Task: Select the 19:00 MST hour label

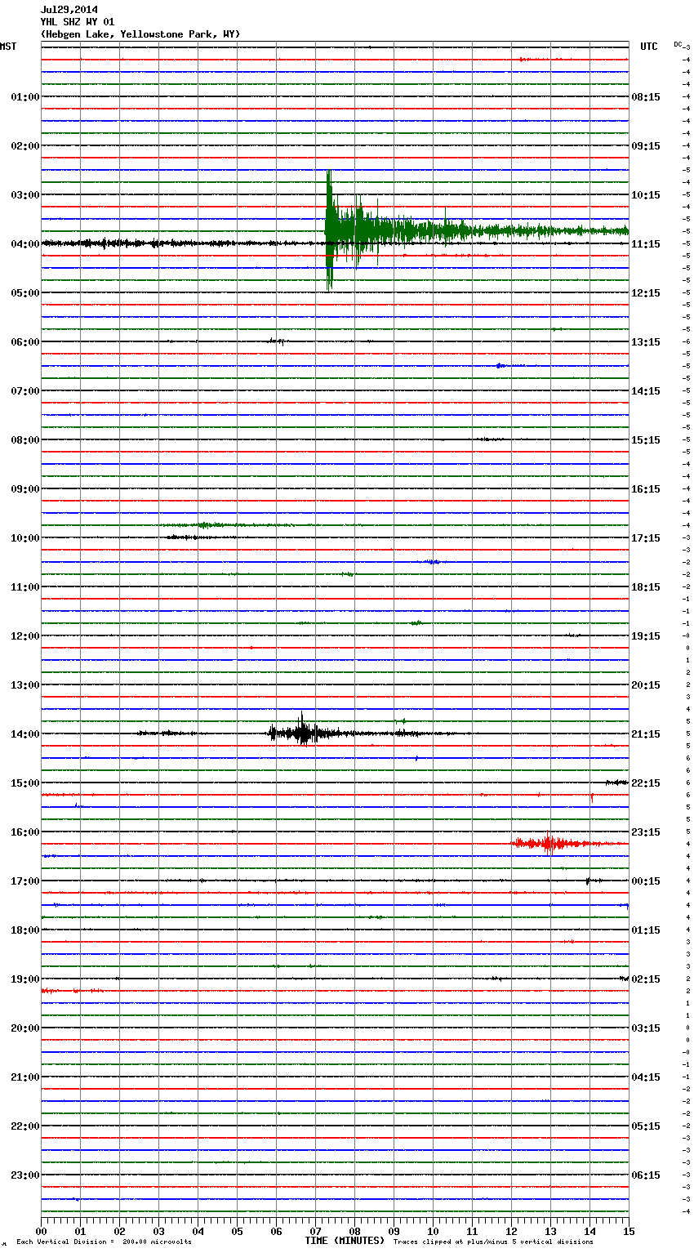Action: pyautogui.click(x=25, y=979)
